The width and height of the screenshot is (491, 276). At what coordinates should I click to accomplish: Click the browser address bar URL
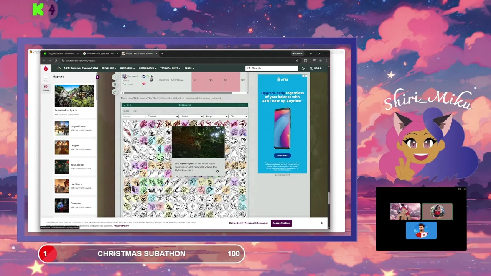click(81, 61)
